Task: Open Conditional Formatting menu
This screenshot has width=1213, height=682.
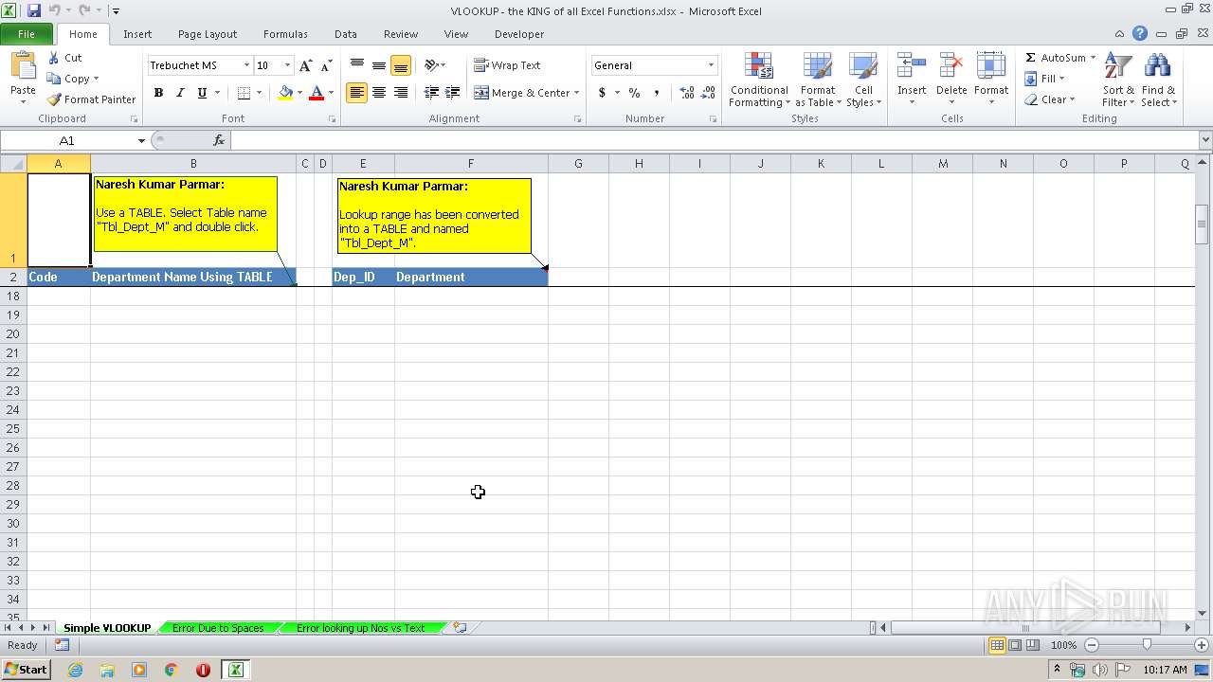Action: pos(759,81)
